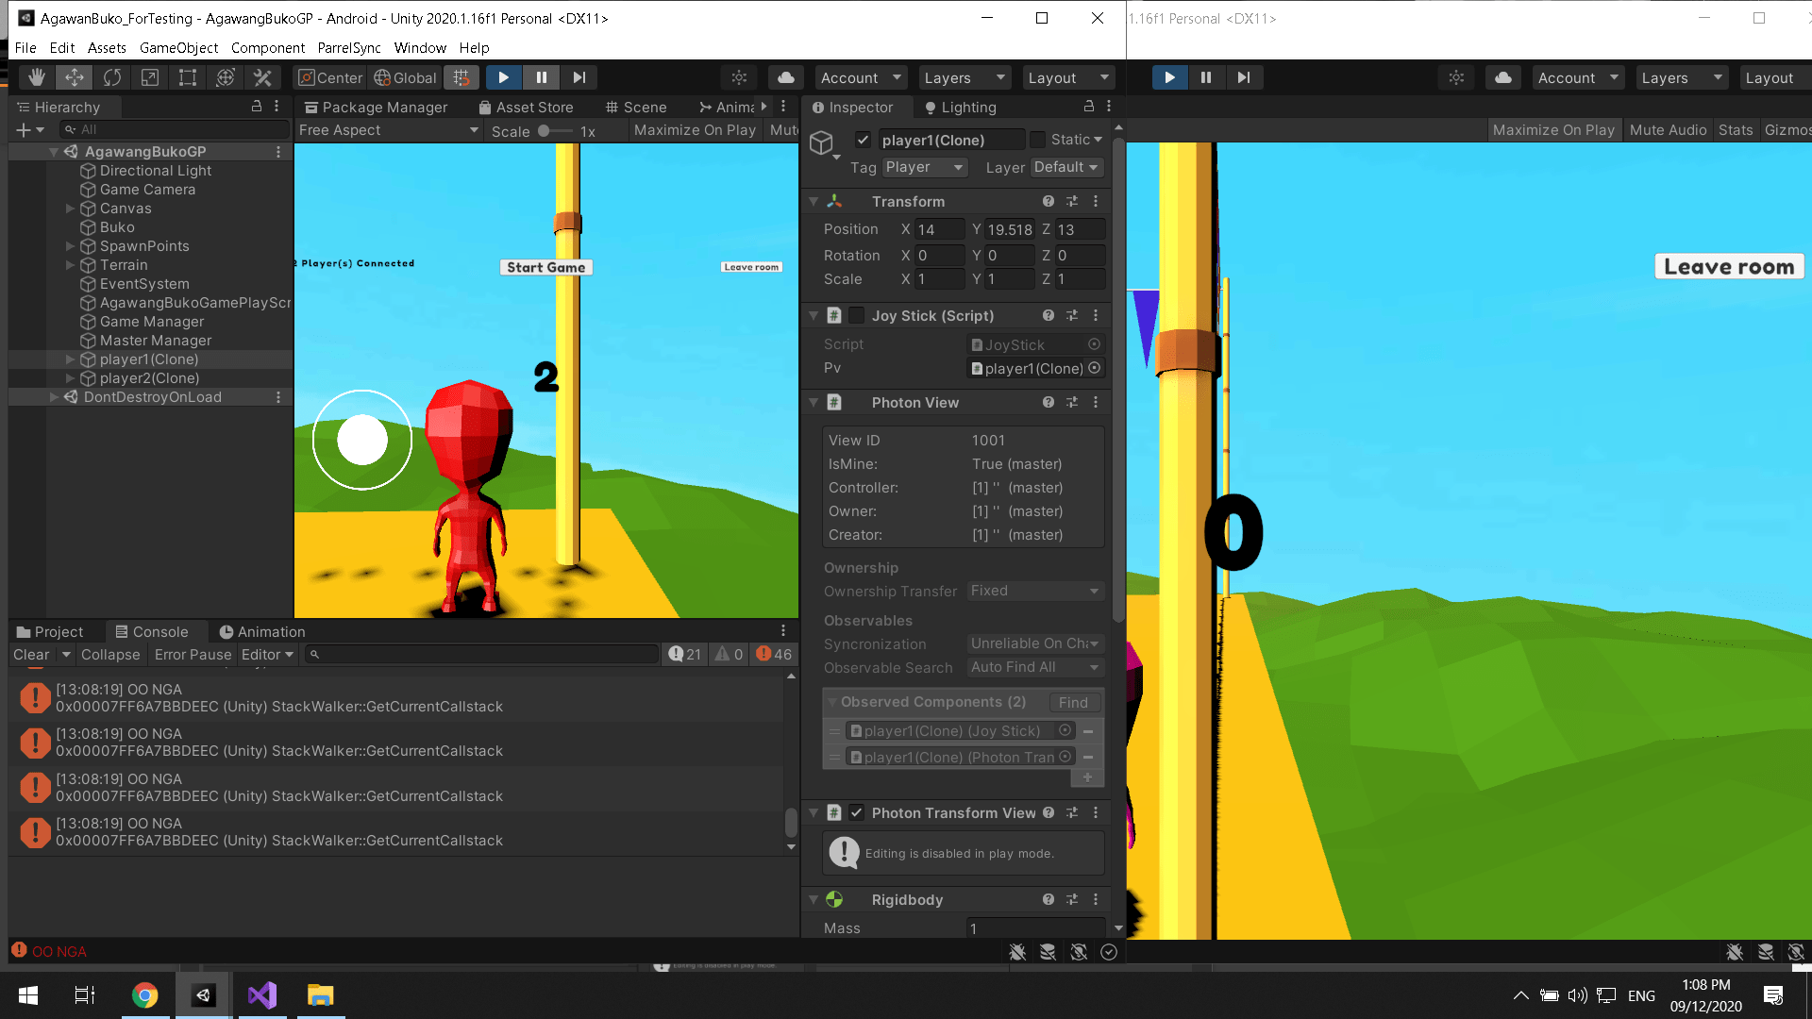Select the Rect Transform tool
This screenshot has width=1812, height=1019.
[188, 77]
